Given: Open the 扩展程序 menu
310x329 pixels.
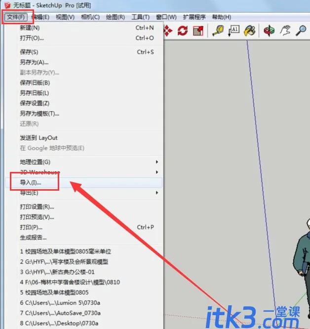Looking at the screenshot, I should click(x=194, y=17).
